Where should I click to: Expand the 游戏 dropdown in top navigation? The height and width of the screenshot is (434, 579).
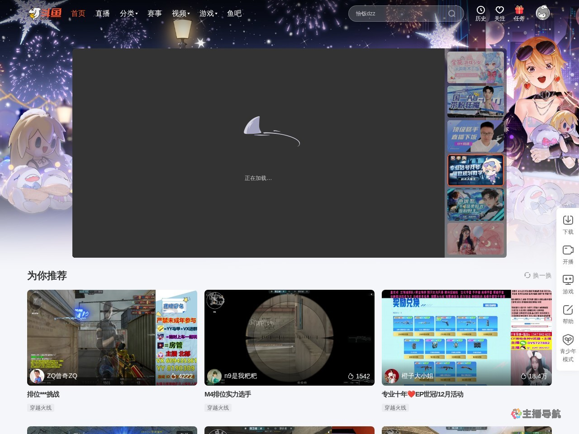pyautogui.click(x=208, y=14)
